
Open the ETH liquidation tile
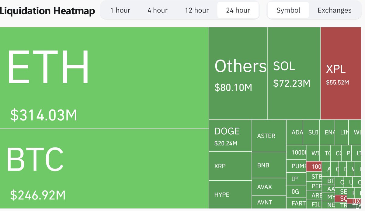(104, 78)
